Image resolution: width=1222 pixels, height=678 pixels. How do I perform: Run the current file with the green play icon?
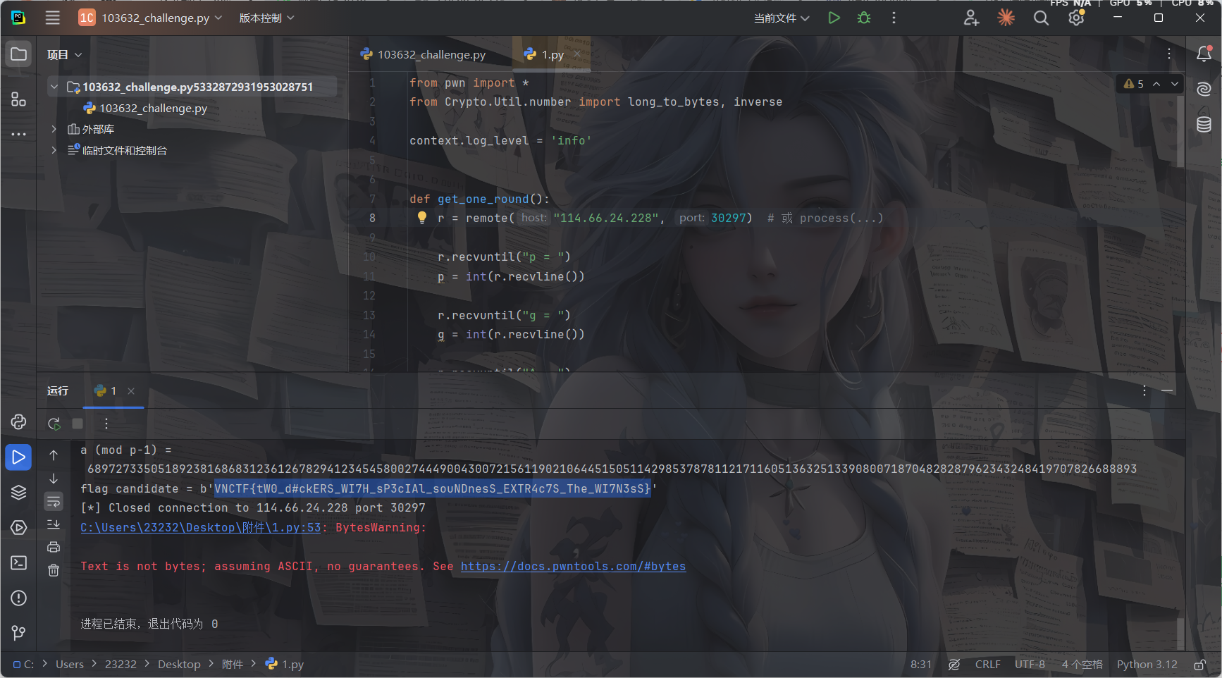click(x=834, y=18)
